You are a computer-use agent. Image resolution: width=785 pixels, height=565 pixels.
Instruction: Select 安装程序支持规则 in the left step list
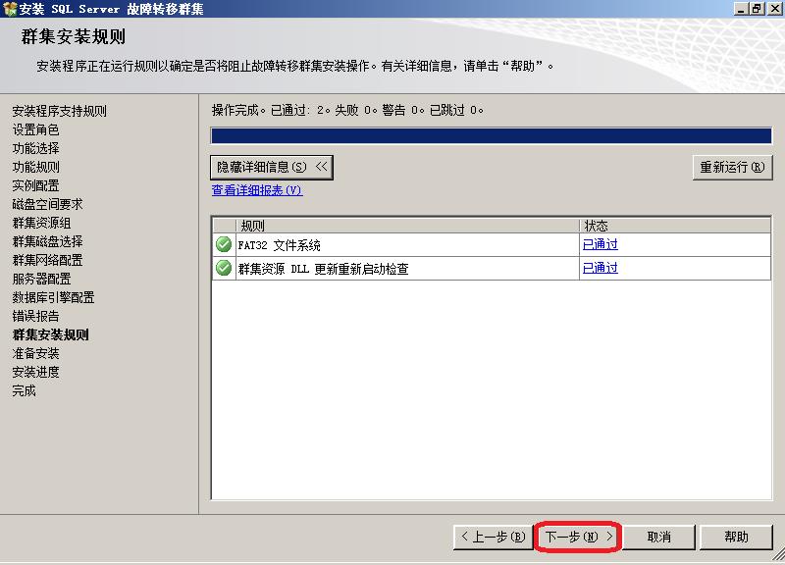click(x=59, y=112)
